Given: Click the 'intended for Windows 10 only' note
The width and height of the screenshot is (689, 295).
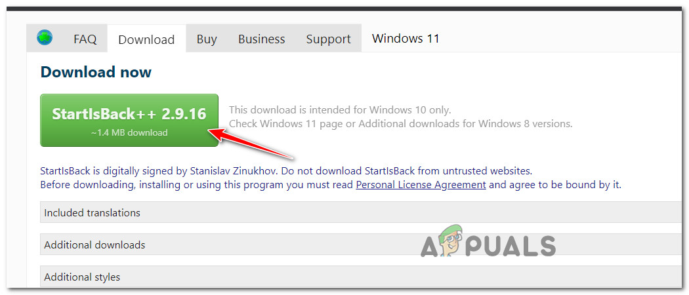Looking at the screenshot, I should tap(340, 109).
